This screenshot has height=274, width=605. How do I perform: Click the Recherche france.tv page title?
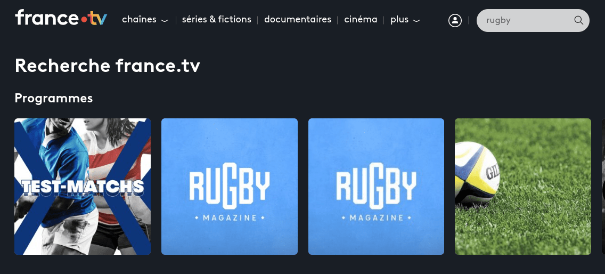[107, 66]
